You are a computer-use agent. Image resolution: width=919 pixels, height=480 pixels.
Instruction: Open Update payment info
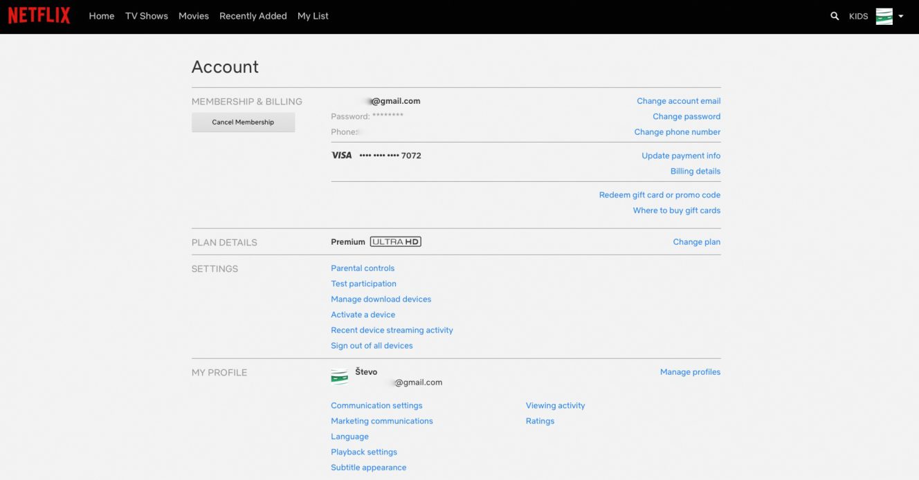[681, 156]
